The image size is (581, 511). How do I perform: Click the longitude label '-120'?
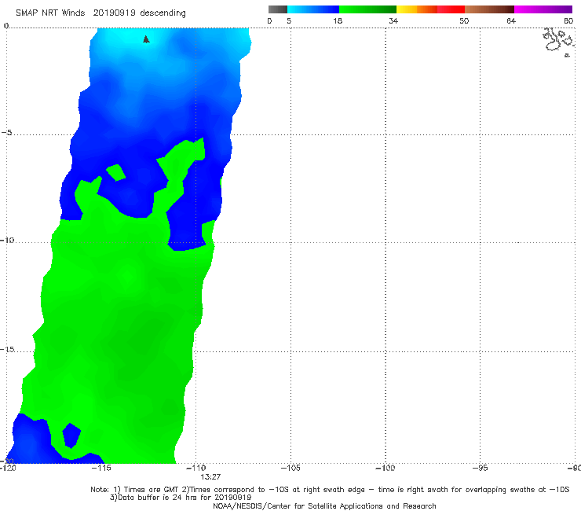[x=8, y=468]
